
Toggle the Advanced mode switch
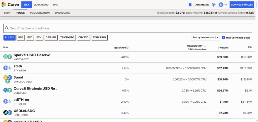pos(191,5)
